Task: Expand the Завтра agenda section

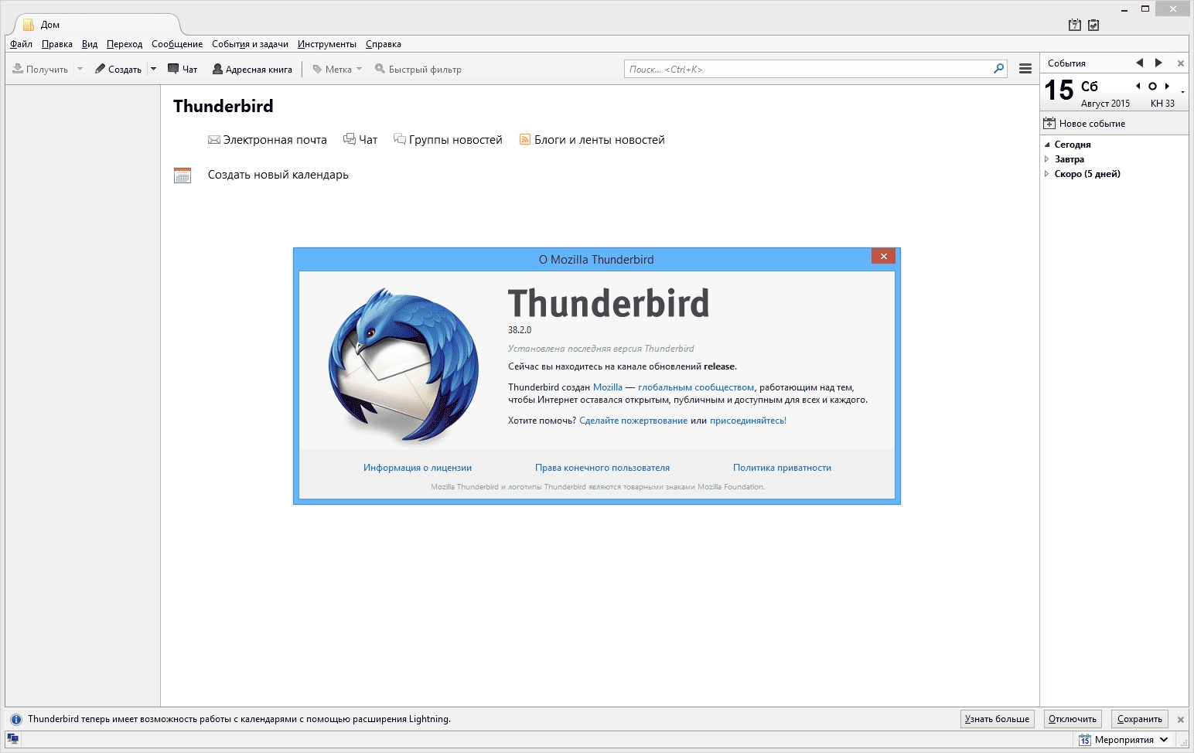Action: [1047, 159]
